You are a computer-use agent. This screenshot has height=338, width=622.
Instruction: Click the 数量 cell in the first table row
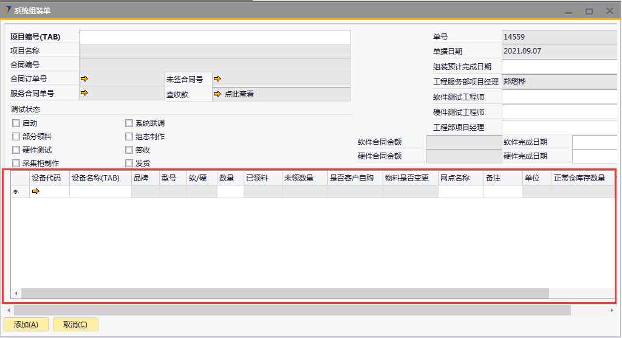[230, 192]
